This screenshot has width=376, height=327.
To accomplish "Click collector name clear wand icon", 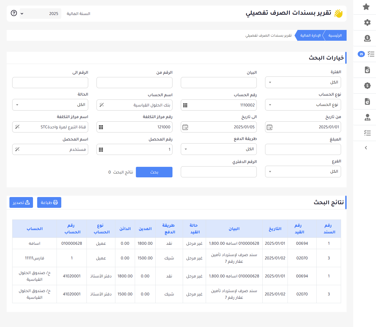I will [x=17, y=149].
